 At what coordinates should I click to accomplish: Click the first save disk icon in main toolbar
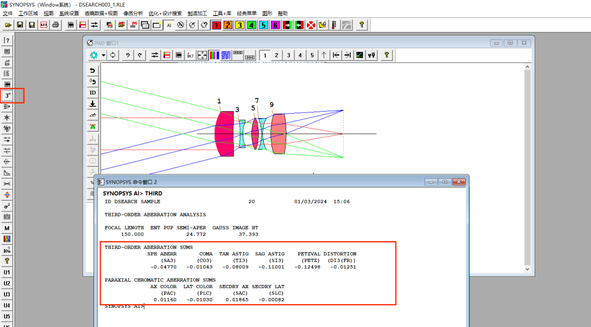point(20,25)
